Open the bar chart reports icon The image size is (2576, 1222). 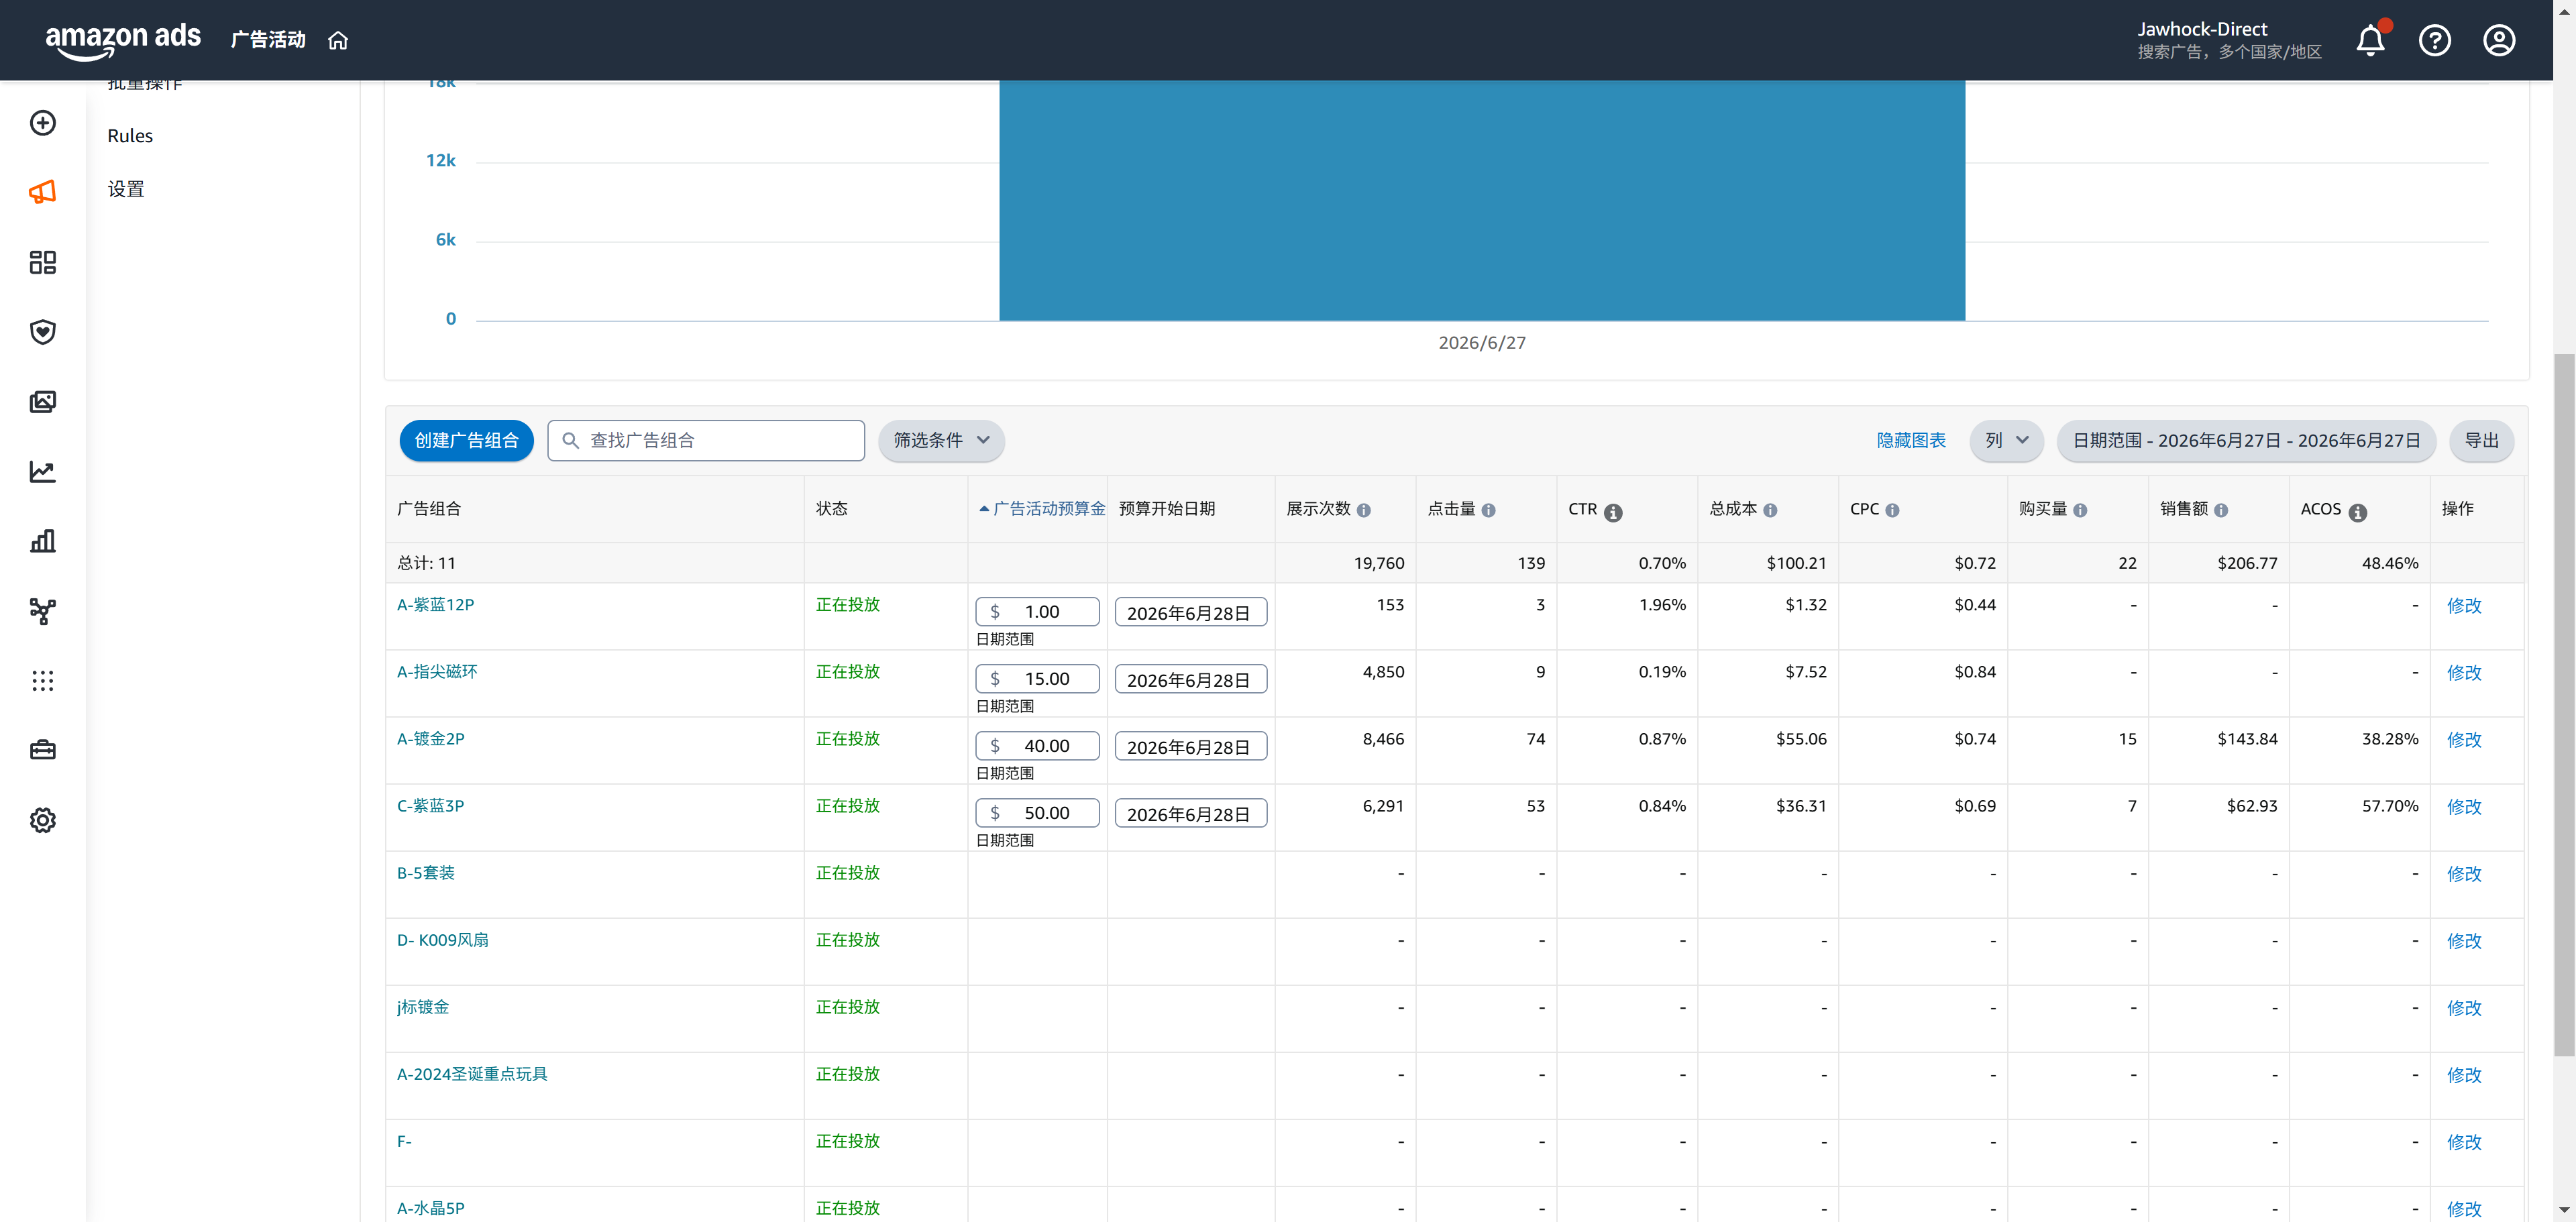coord(43,541)
